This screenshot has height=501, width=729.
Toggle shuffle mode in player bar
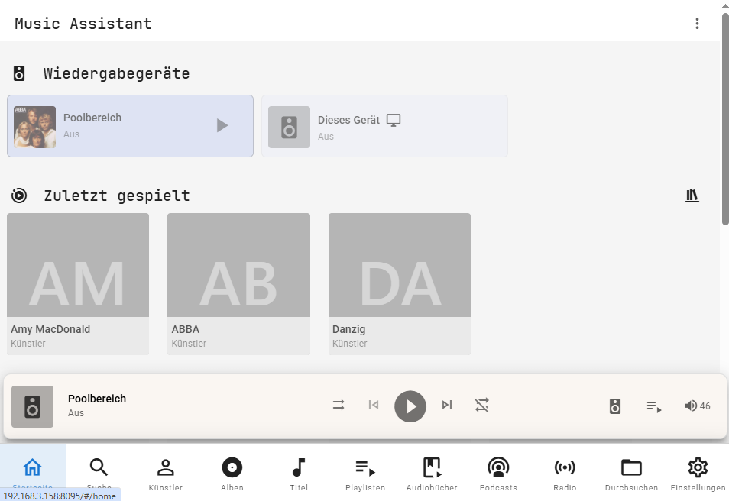(x=339, y=406)
